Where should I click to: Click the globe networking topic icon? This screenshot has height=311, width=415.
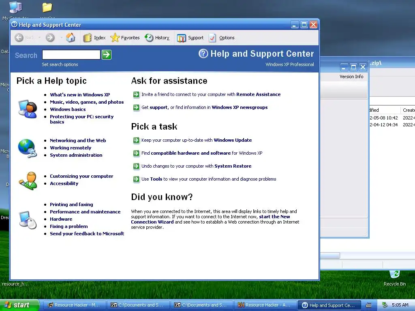(x=27, y=148)
